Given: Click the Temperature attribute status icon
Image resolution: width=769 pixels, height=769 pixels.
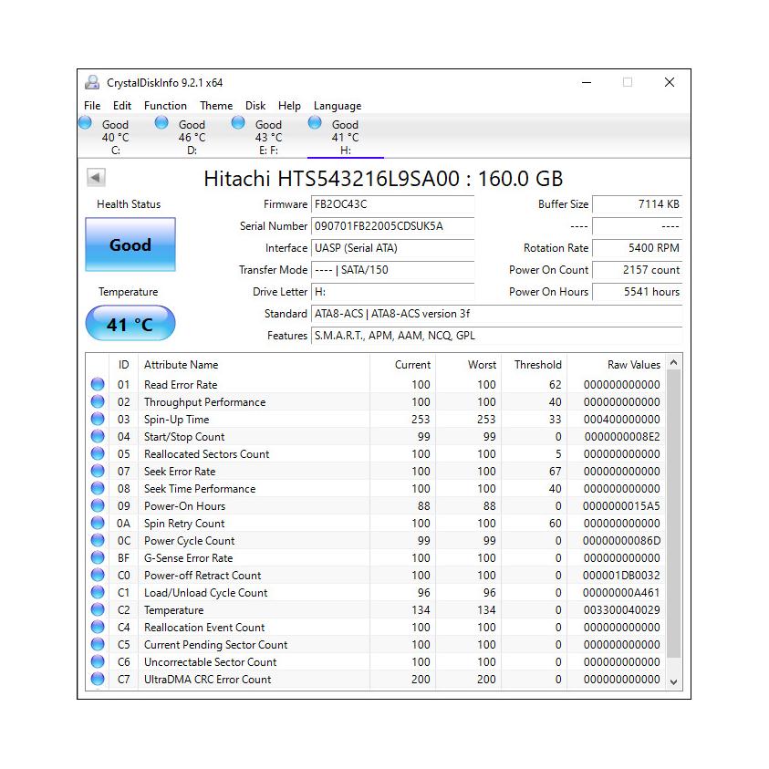Looking at the screenshot, I should coord(98,610).
